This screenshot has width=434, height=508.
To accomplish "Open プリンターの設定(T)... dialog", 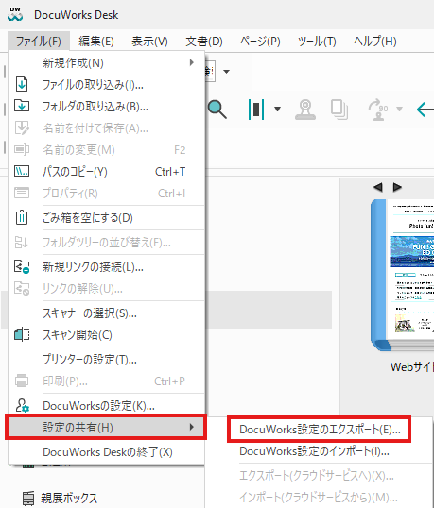I will click(107, 359).
